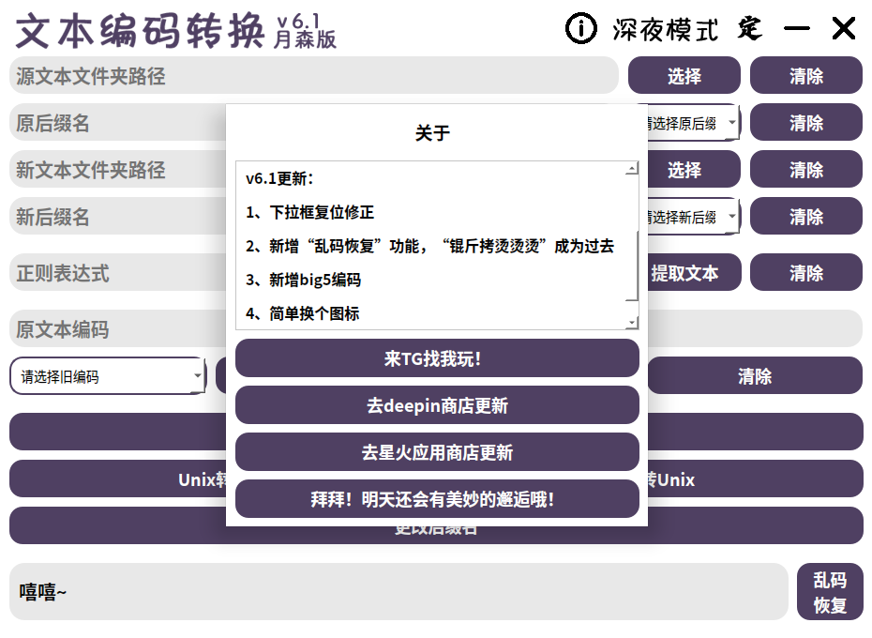Click scroll-down arrow in update notes

[x=632, y=323]
